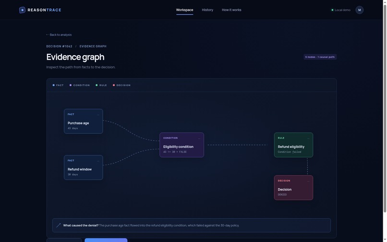Select the Purchase age fact node

point(84,121)
